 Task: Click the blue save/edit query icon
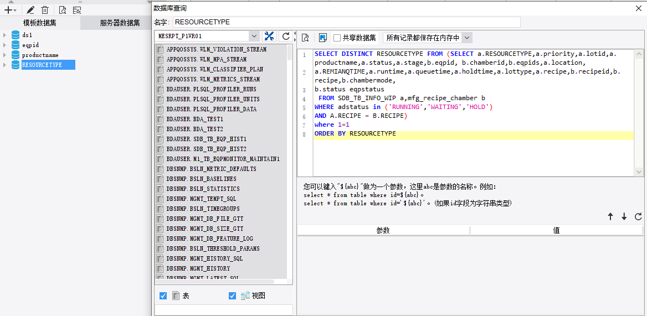[323, 38]
